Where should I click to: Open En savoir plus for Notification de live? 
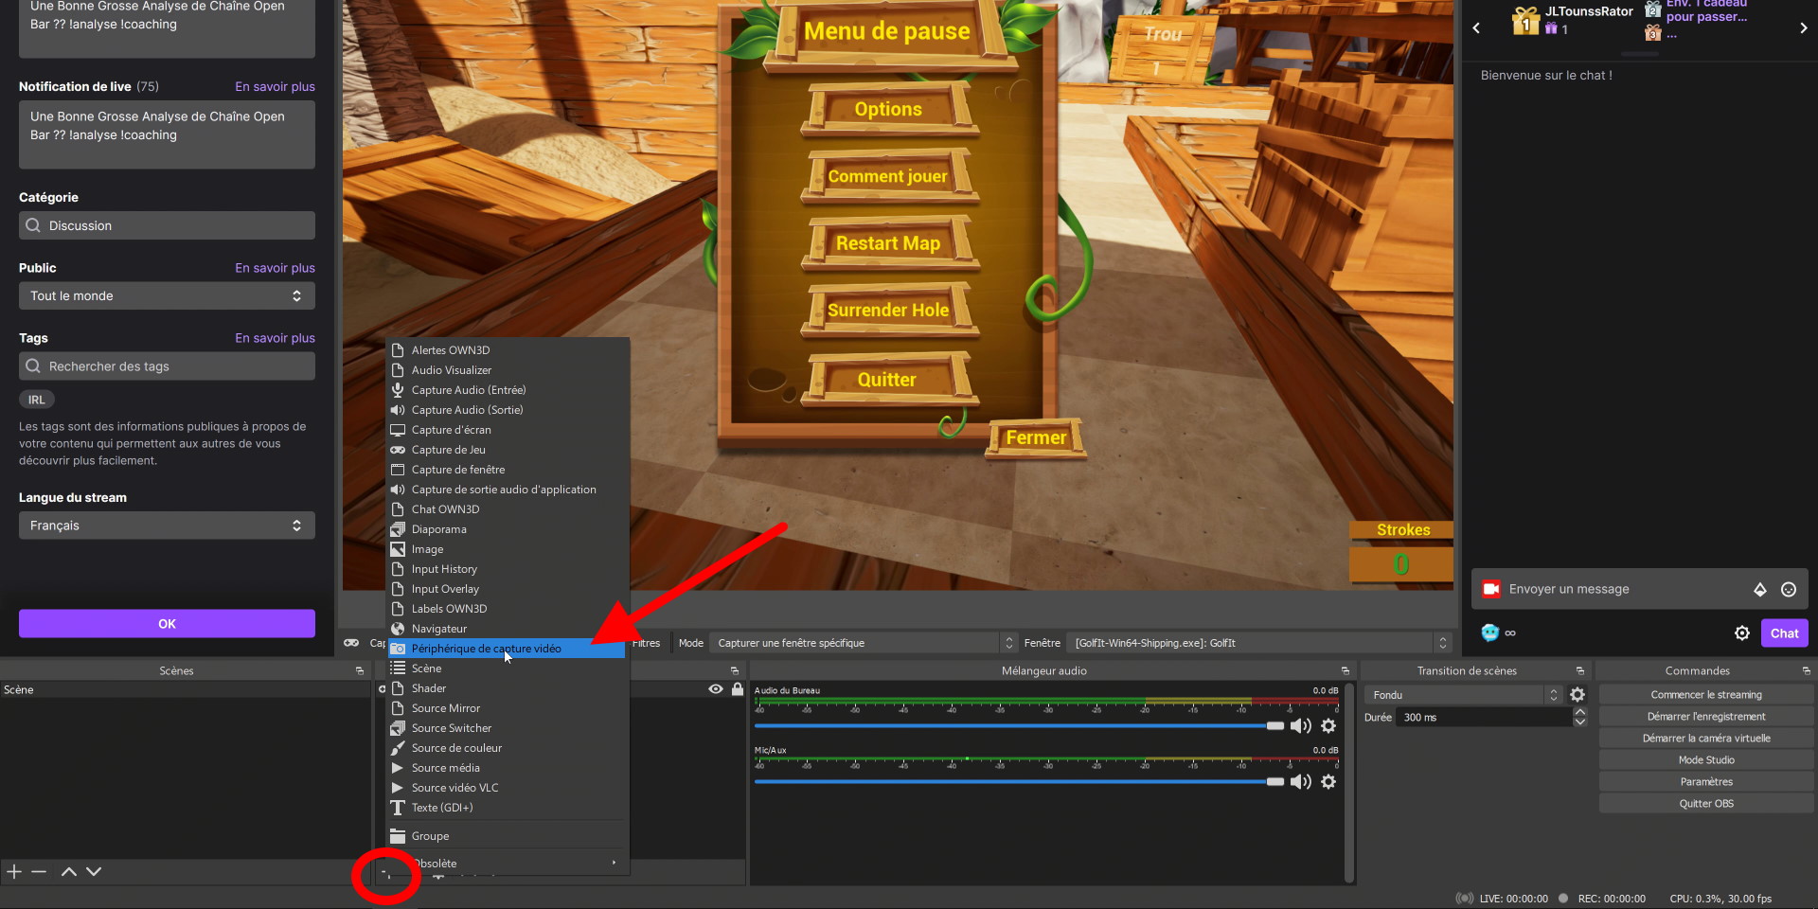(275, 86)
